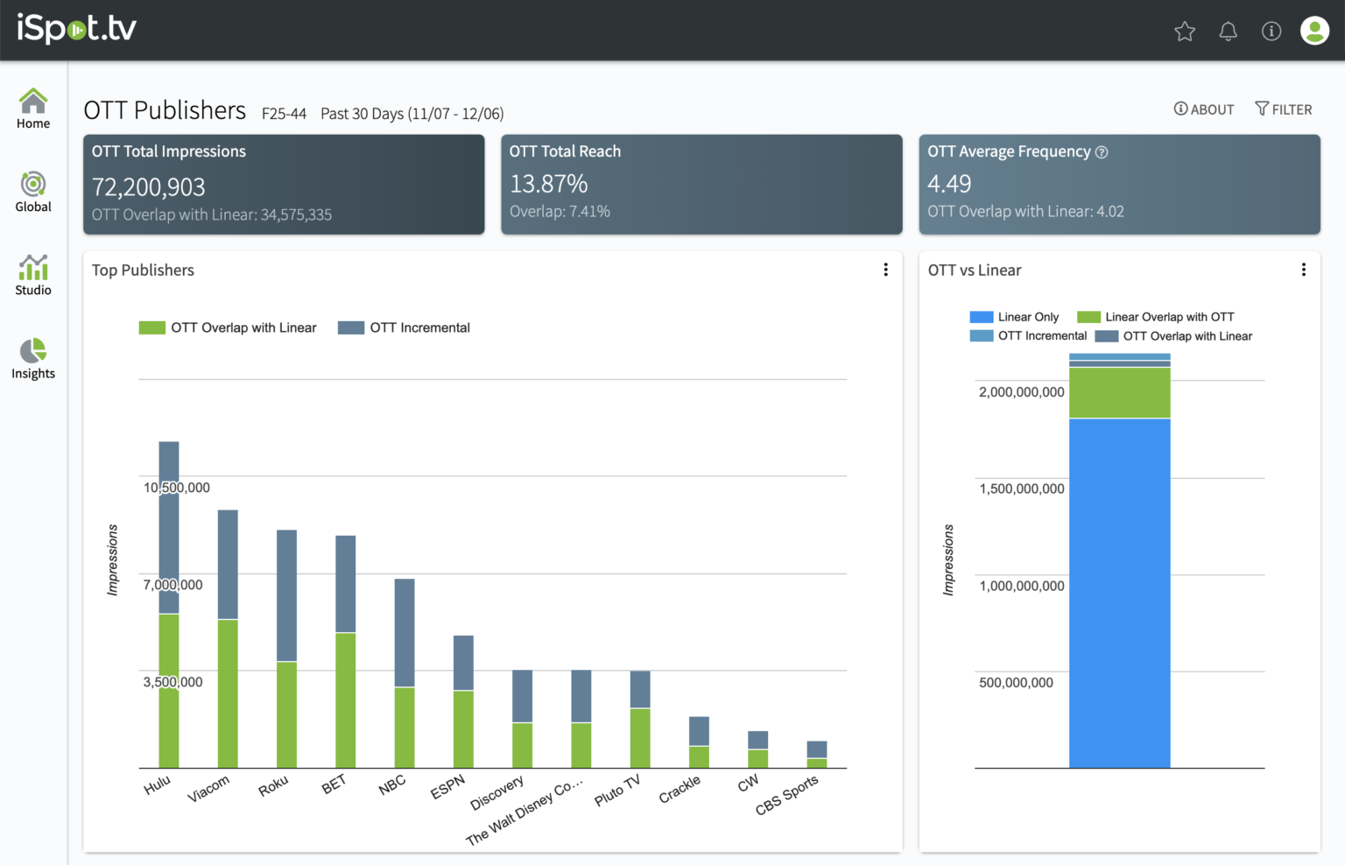
Task: Click the 4.49 frequency value
Action: point(949,184)
